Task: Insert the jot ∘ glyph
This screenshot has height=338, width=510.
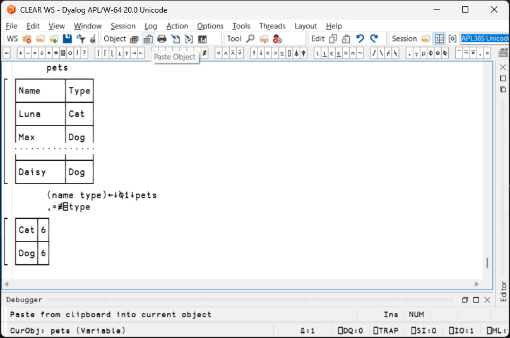Action: [x=487, y=53]
